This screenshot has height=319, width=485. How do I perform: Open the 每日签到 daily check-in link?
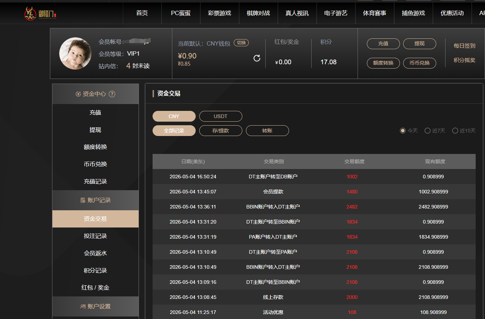pos(465,46)
